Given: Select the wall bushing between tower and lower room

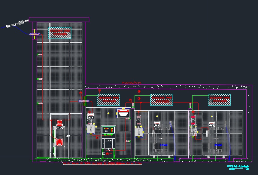Looking at the screenshot, I should [x=84, y=101].
